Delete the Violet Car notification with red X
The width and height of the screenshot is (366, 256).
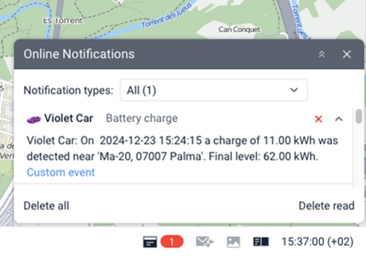(319, 119)
